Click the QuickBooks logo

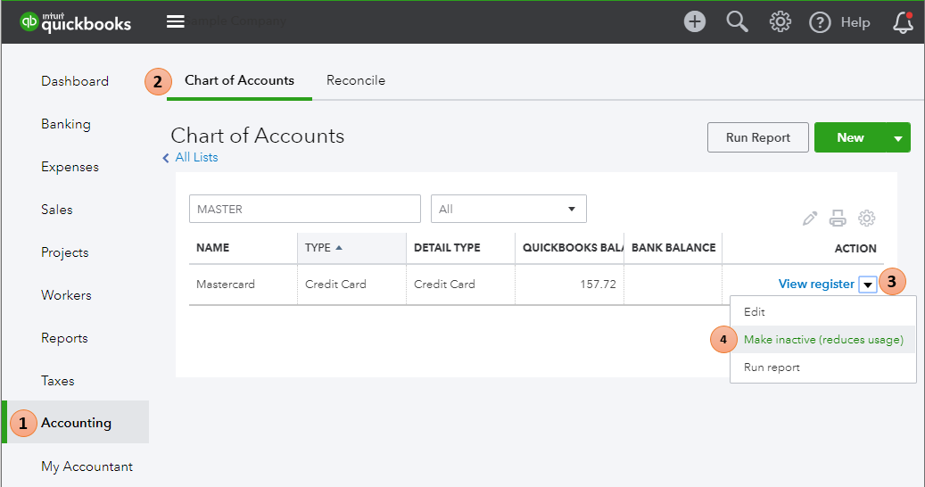click(x=75, y=21)
